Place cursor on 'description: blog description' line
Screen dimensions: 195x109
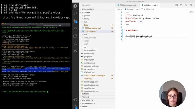click(x=142, y=18)
